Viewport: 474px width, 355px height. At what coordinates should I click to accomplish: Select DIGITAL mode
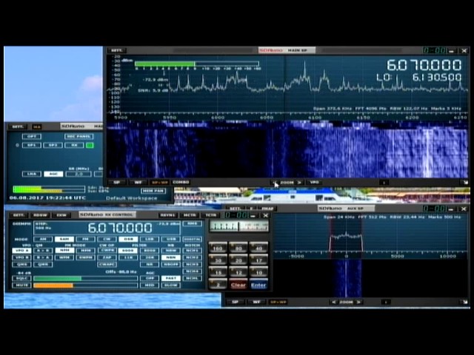pos(193,239)
